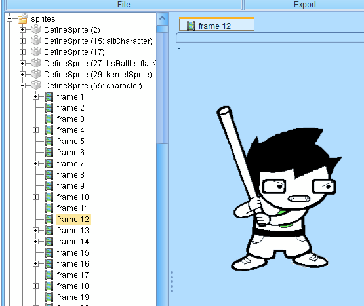Select the frame 5 label
The width and height of the screenshot is (364, 306).
71,142
